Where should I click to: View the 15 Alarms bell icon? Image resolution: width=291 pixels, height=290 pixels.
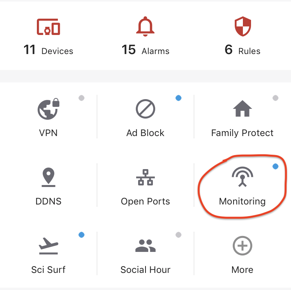click(145, 26)
